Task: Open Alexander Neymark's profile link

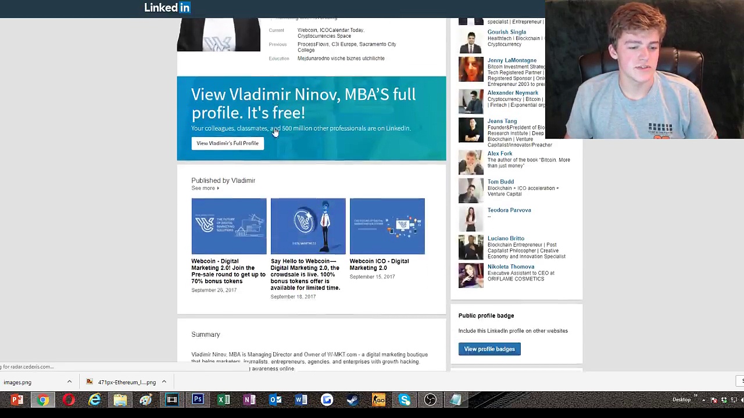Action: (x=513, y=93)
